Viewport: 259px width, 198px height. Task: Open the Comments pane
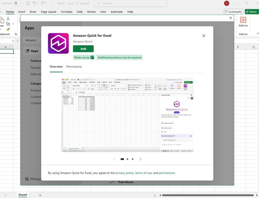(x=234, y=12)
